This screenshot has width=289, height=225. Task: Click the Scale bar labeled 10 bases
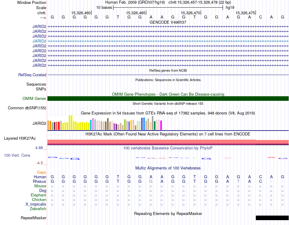tap(168, 8)
